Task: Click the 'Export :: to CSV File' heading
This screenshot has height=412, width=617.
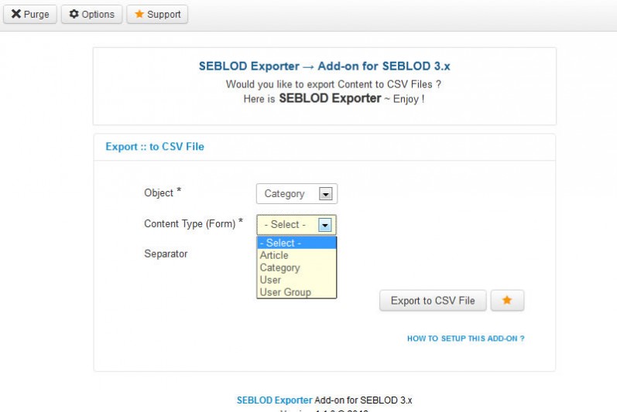Action: pos(155,147)
